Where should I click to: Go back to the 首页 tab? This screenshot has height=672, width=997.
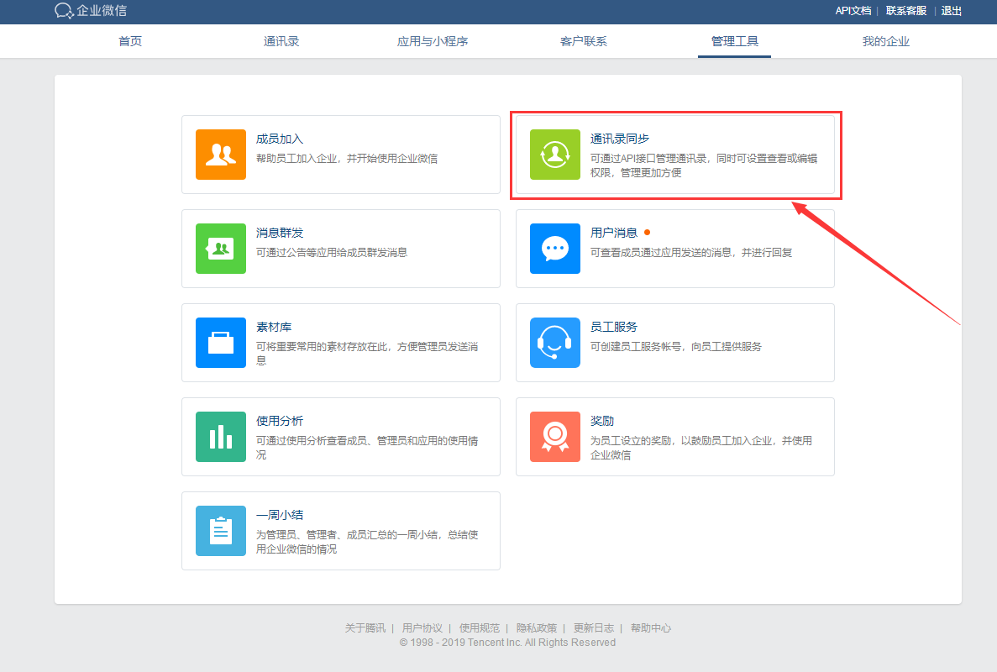130,40
